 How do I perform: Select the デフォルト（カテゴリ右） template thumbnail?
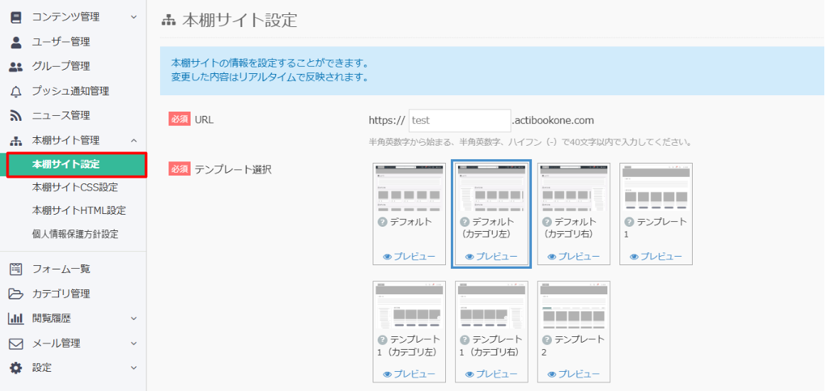click(573, 188)
